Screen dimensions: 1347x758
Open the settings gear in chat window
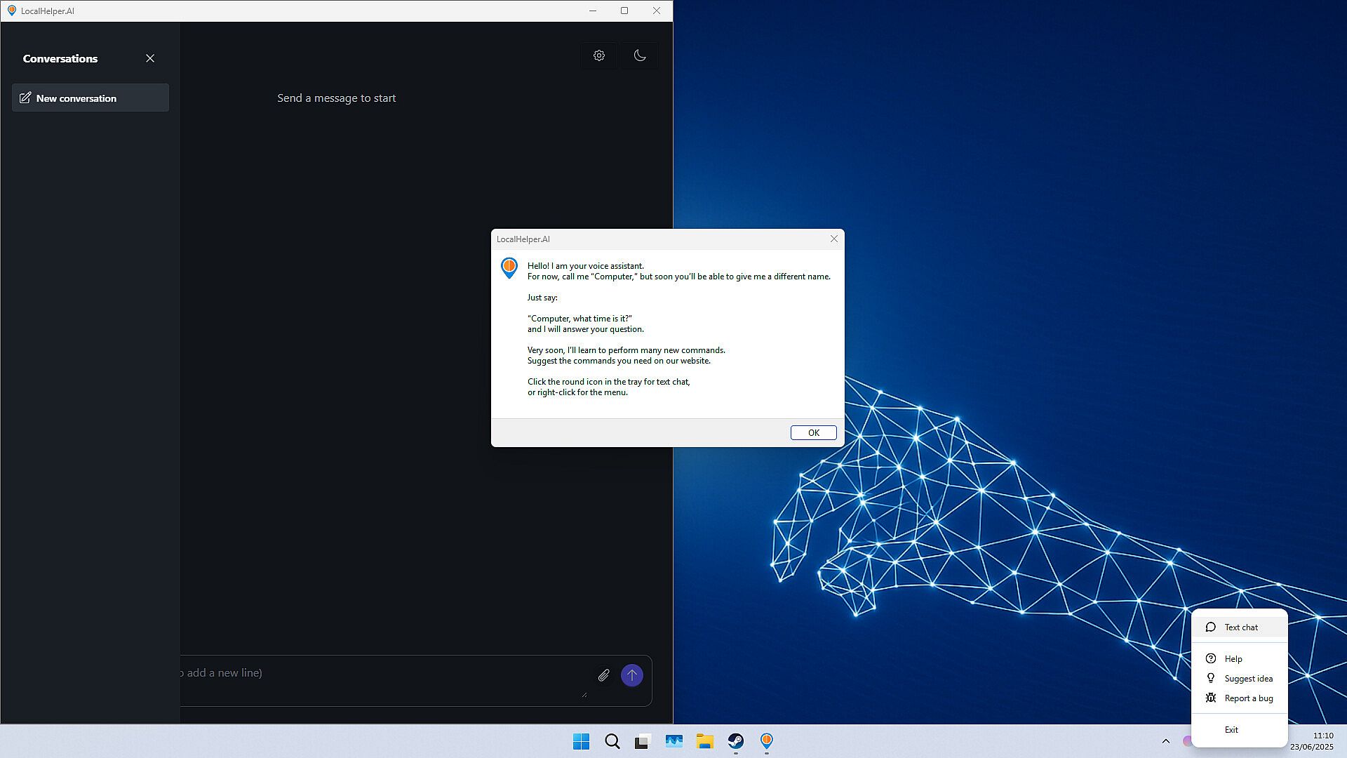(598, 55)
